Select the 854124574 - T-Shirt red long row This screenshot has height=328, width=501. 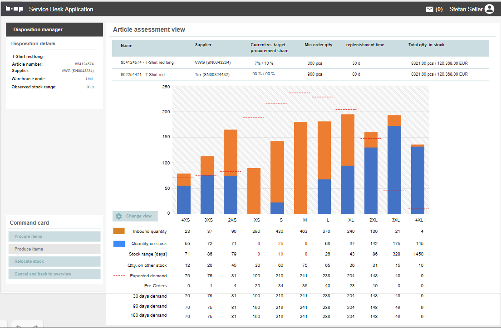[x=147, y=63]
